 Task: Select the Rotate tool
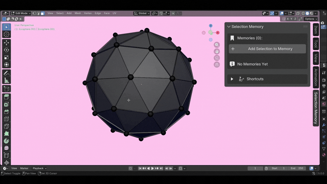pos(6,50)
